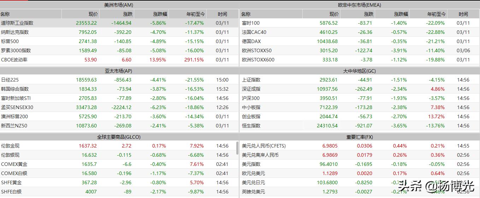Click 时间 column header in EMEA table
This screenshot has width=480, height=198.
click(463, 14)
